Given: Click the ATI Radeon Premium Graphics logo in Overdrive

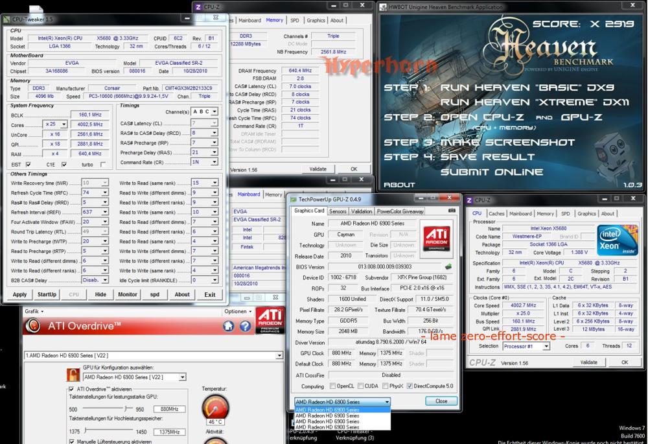Looking at the screenshot, I should click(x=270, y=320).
